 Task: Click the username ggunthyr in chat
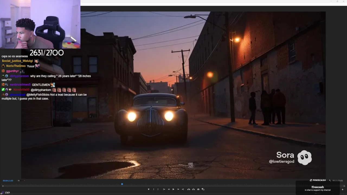coord(12,71)
